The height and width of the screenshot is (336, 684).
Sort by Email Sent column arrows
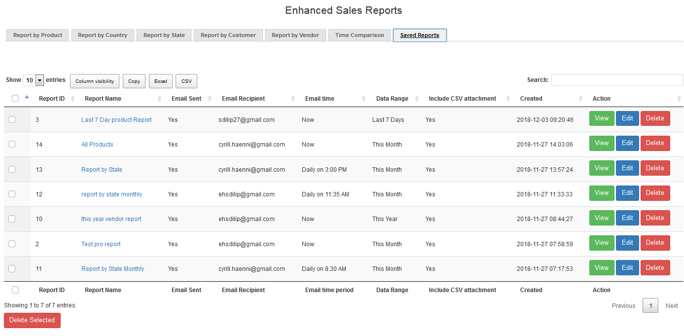coord(210,99)
